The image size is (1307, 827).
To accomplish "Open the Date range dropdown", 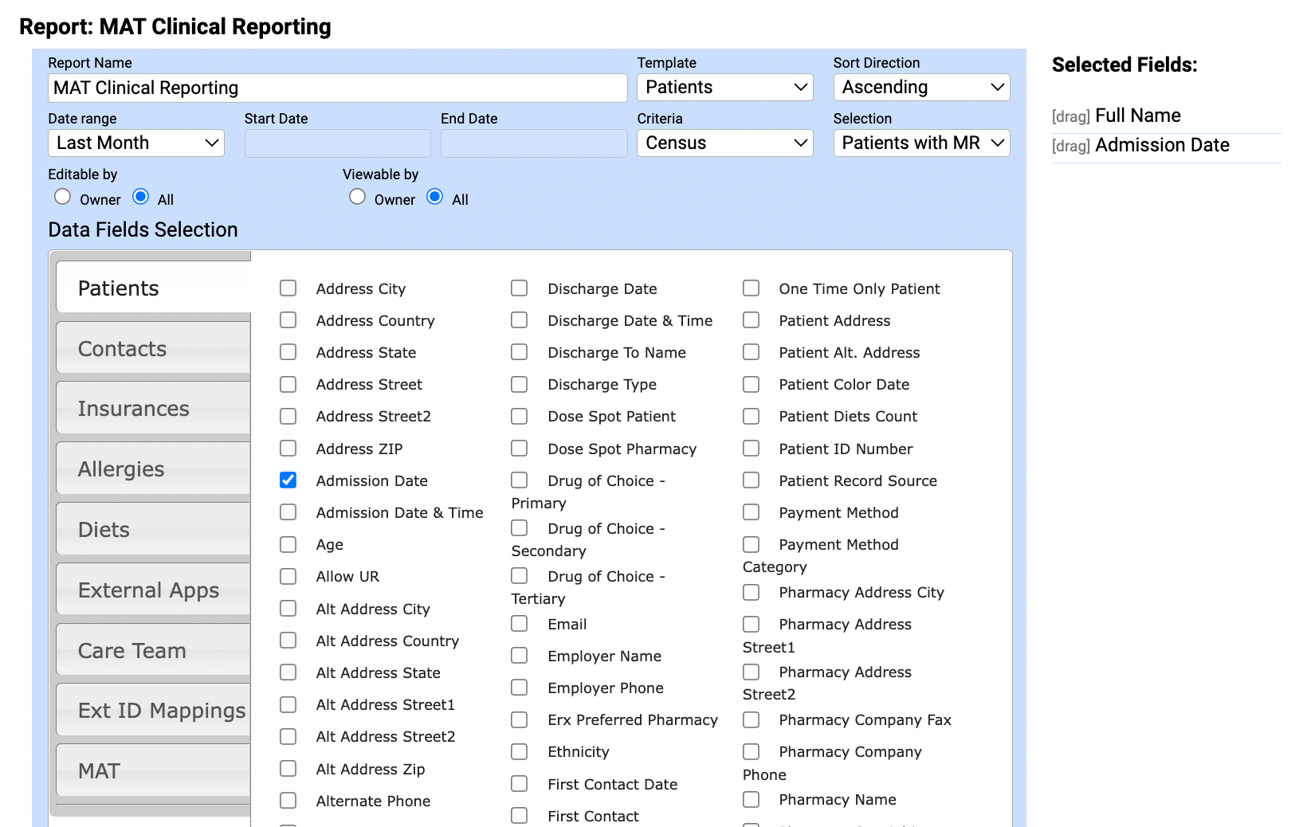I will click(x=135, y=143).
